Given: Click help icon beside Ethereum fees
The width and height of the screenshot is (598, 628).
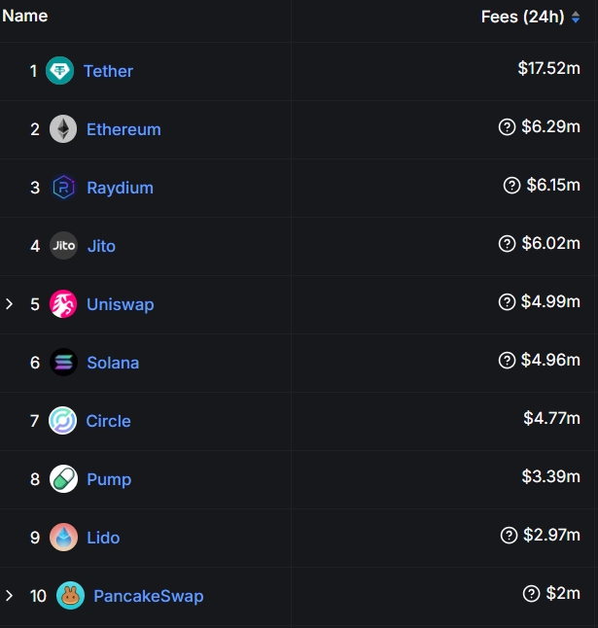Looking at the screenshot, I should click(x=507, y=127).
